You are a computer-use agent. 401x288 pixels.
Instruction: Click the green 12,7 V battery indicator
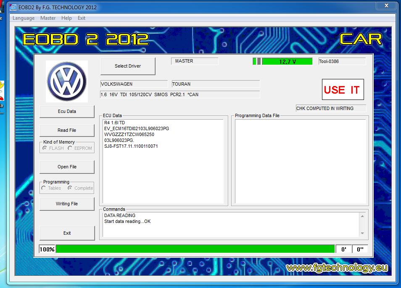[287, 61]
